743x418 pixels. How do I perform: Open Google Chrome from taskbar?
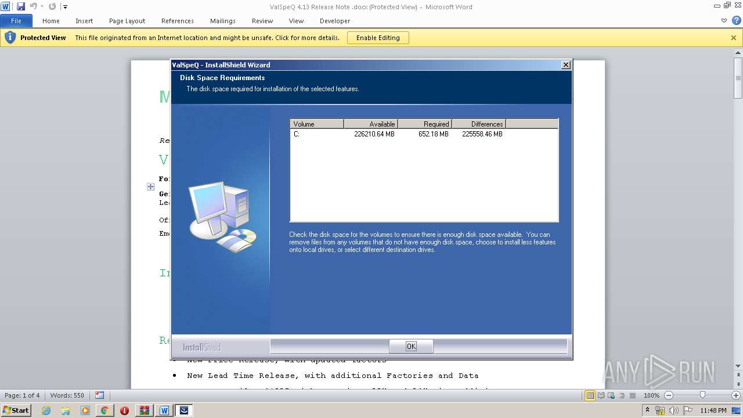coord(104,410)
